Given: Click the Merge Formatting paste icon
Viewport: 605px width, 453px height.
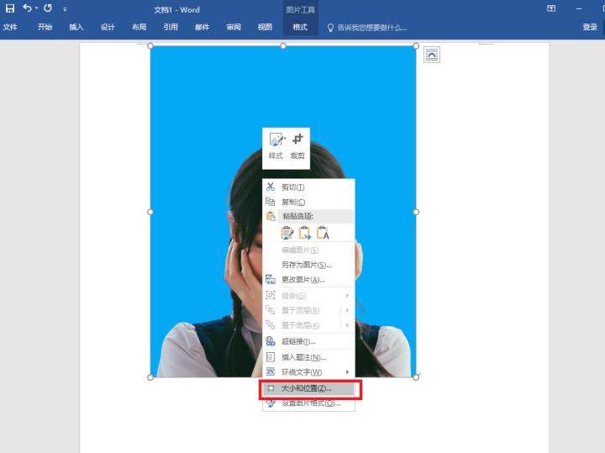Looking at the screenshot, I should point(305,233).
